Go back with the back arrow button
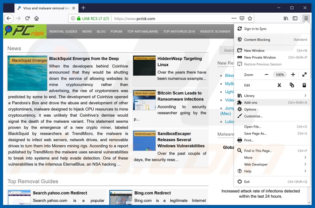Screen dimensions: 315x208 9,19
